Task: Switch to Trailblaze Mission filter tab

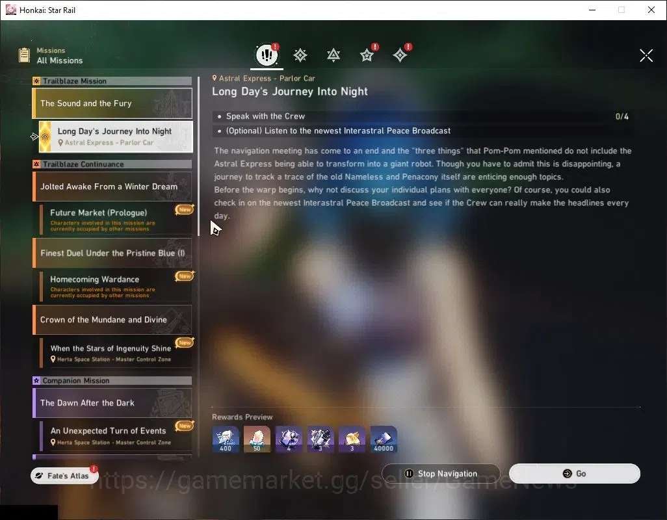Action: point(300,55)
